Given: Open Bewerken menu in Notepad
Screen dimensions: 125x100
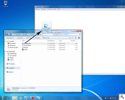Looking at the screenshot, I should click(x=43, y=9).
